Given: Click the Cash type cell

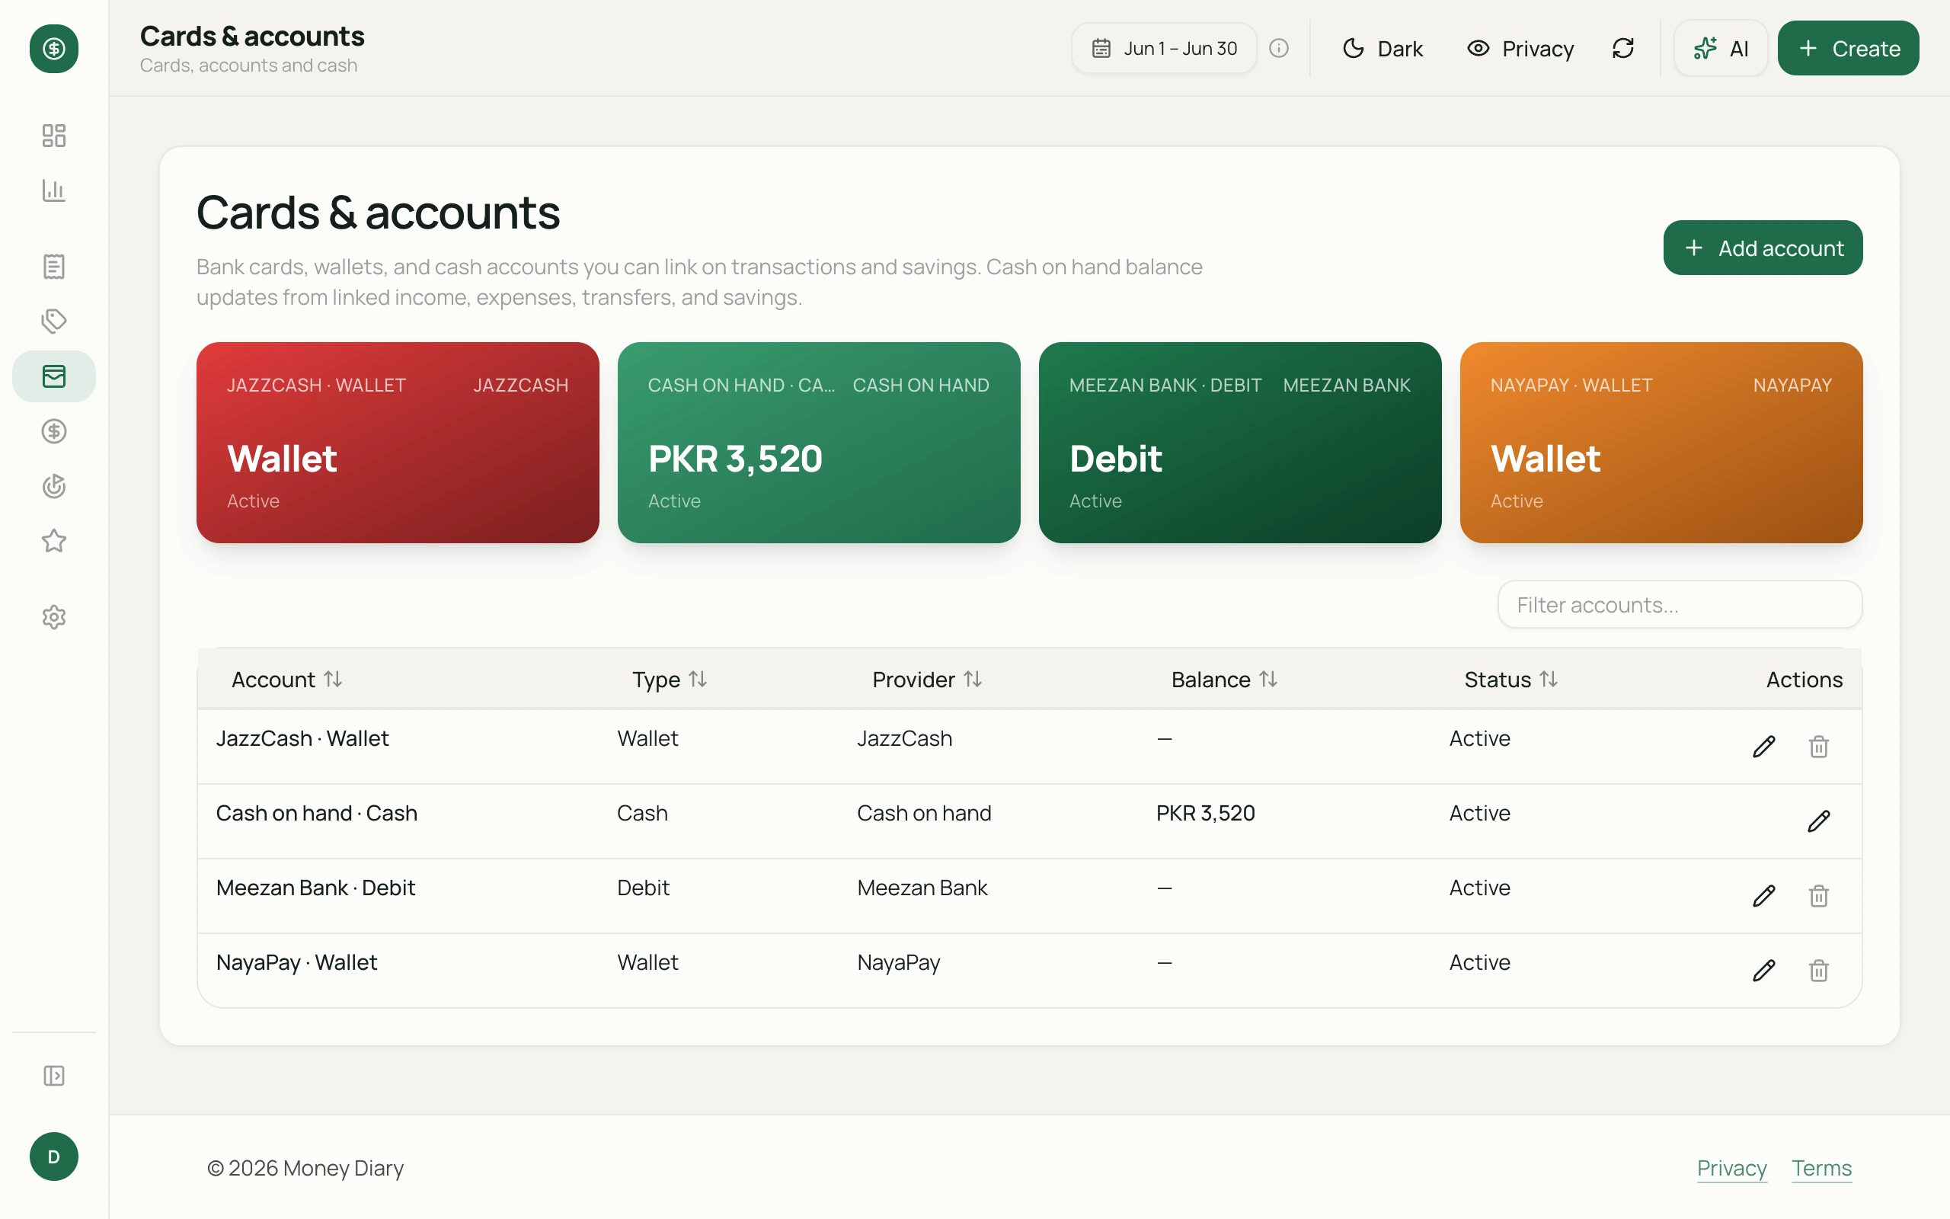Looking at the screenshot, I should 642,814.
